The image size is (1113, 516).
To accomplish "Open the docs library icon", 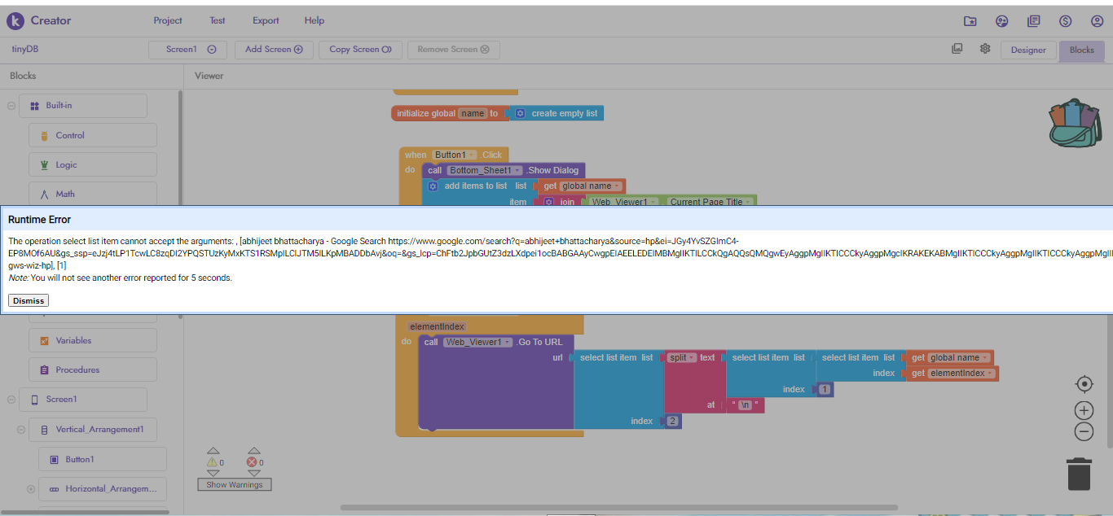I will click(x=1034, y=21).
